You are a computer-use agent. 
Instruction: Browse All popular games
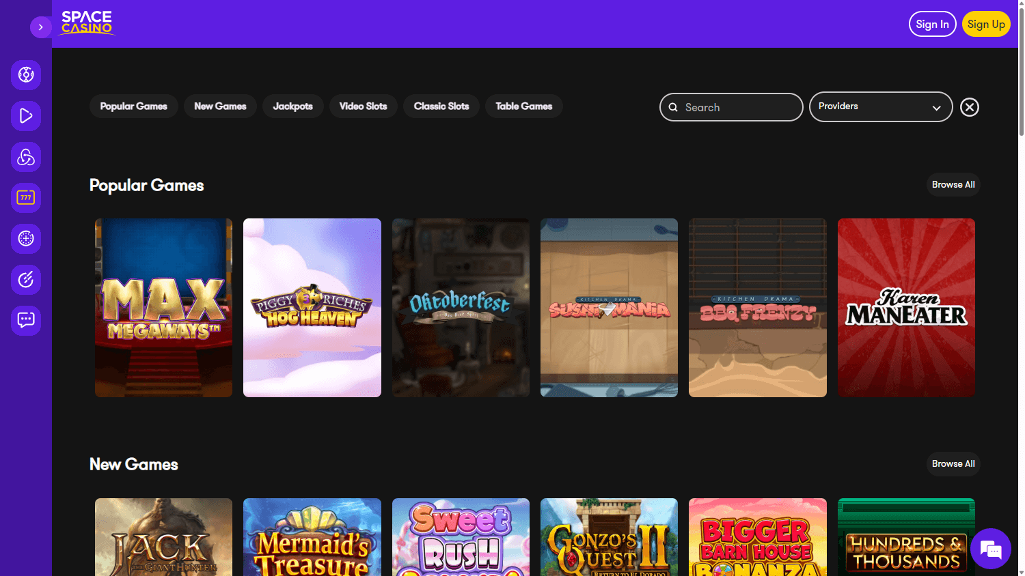(x=953, y=184)
